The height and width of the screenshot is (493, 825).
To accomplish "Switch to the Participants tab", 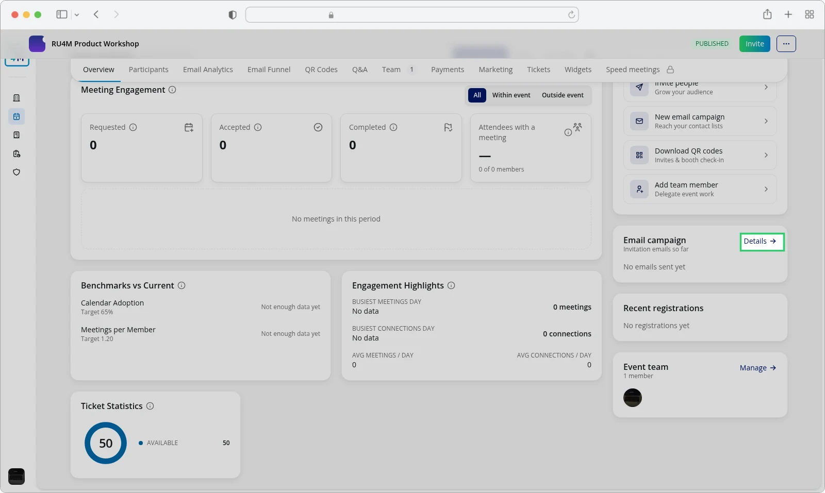I will pyautogui.click(x=148, y=70).
